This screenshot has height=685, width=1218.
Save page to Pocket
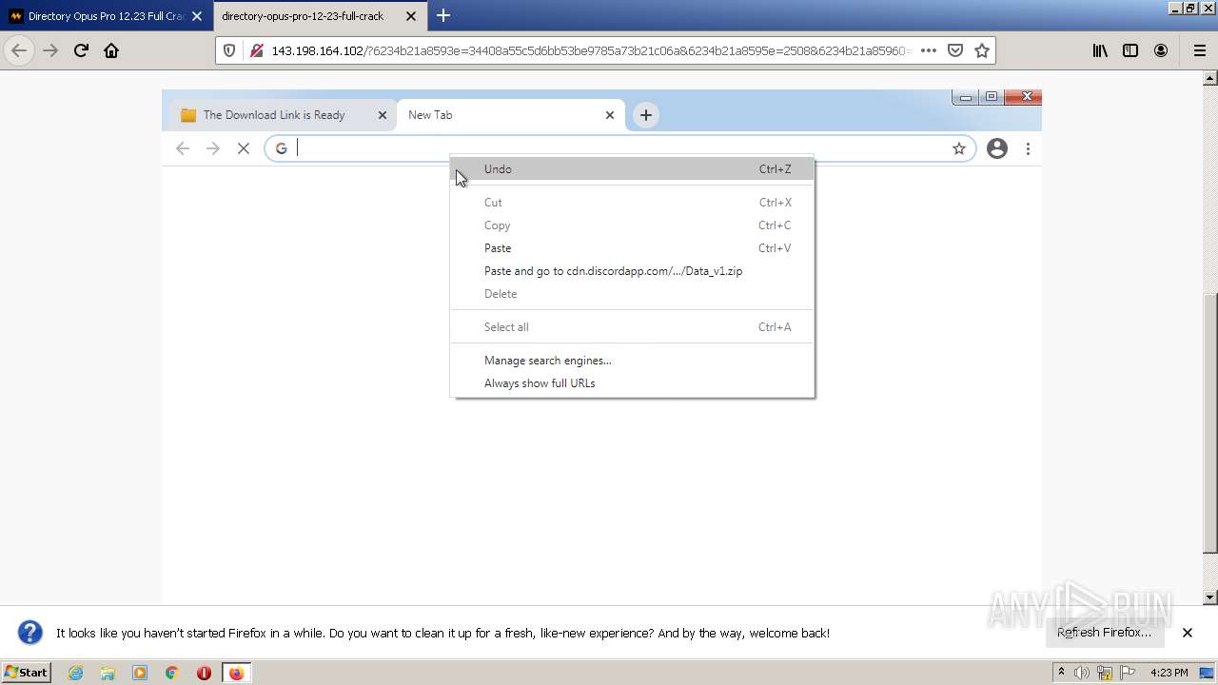click(955, 50)
